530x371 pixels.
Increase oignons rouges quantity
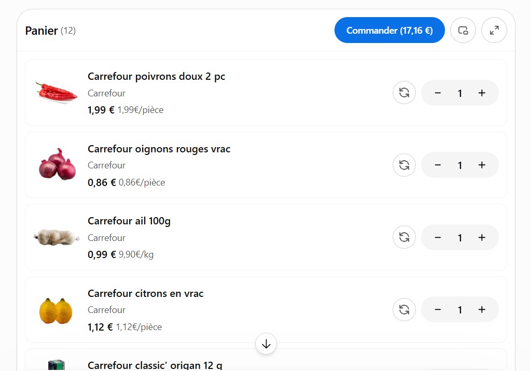(482, 165)
